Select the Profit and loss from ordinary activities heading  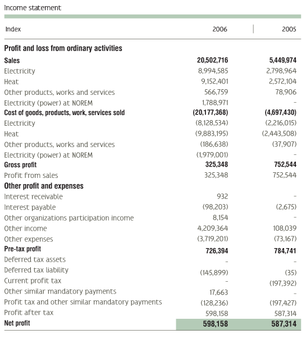pyautogui.click(x=63, y=48)
